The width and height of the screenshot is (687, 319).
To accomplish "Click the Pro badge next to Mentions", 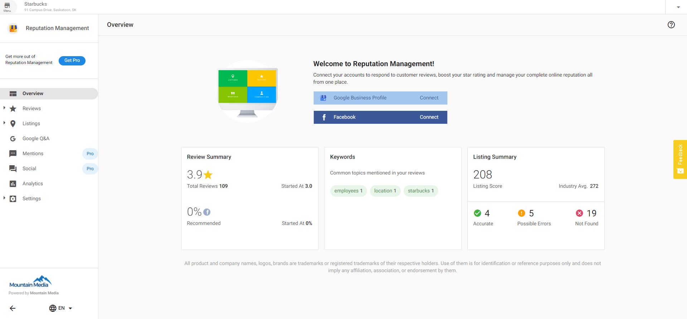I will point(90,154).
